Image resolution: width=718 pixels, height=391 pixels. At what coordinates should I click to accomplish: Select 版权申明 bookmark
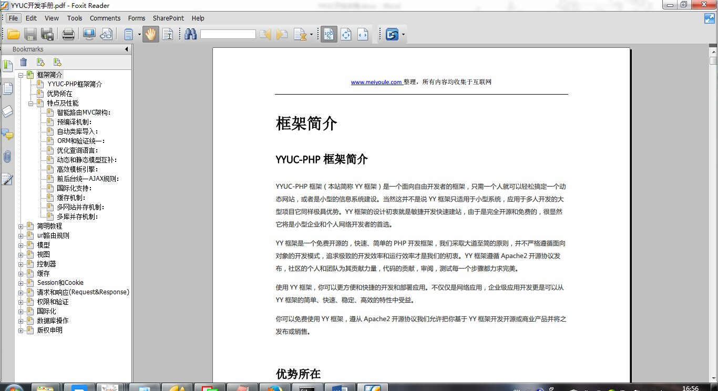(x=49, y=330)
